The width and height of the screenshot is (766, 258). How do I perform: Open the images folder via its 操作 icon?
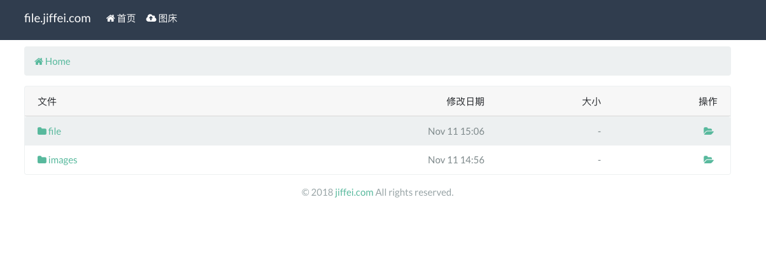click(x=708, y=160)
